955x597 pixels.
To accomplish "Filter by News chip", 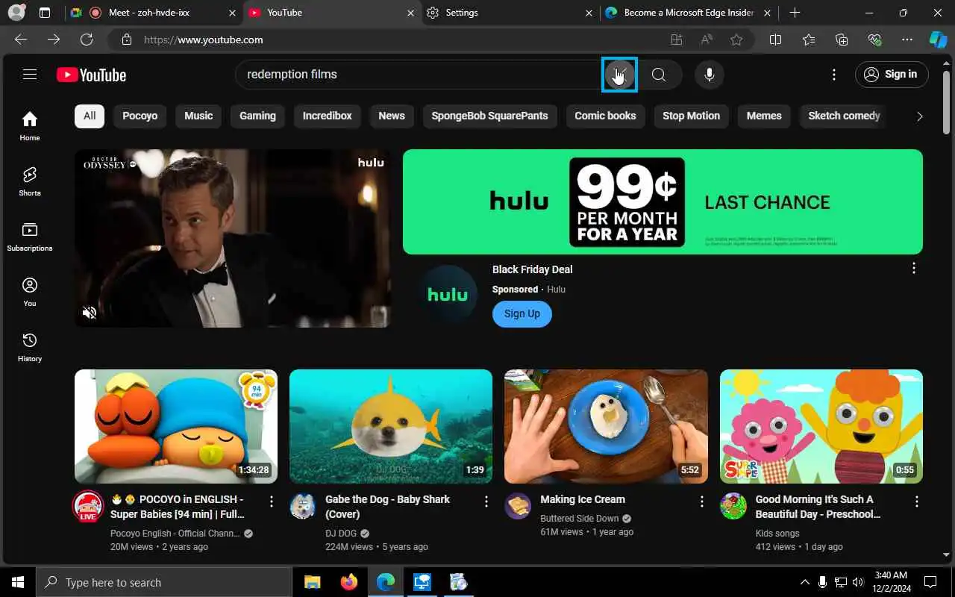I will coord(392,116).
